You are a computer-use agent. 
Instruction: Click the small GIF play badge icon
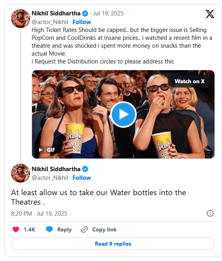pyautogui.click(x=41, y=150)
